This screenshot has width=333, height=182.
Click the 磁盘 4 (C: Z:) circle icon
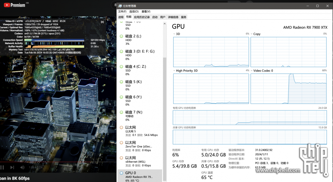[x=122, y=66]
